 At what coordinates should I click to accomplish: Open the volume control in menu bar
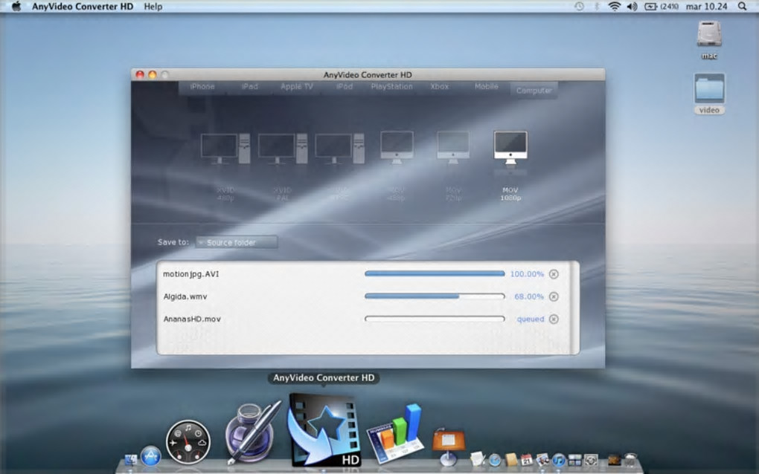coord(632,6)
